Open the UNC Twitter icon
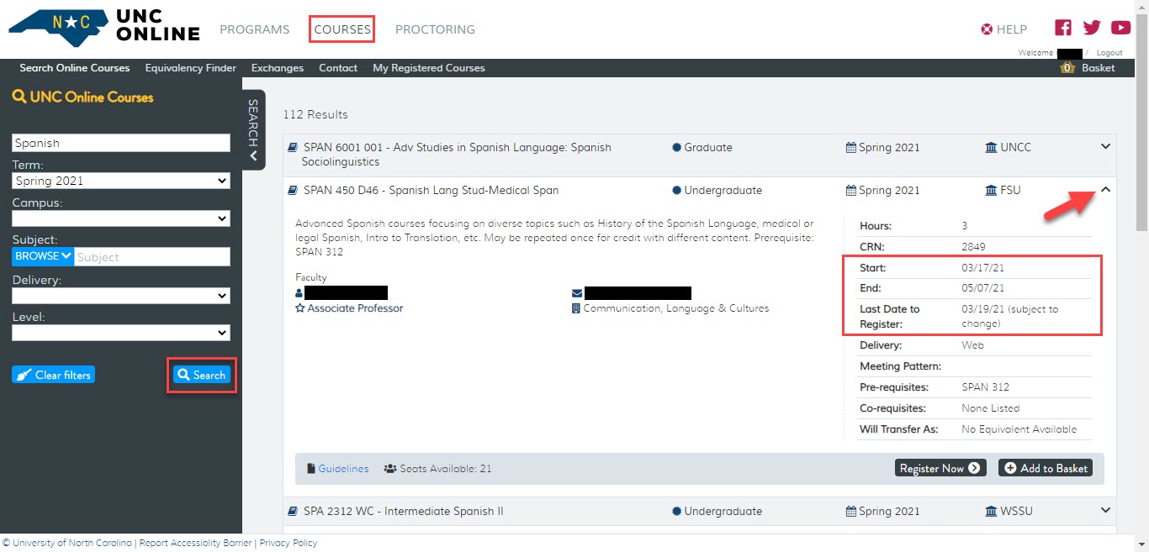Image resolution: width=1149 pixels, height=552 pixels. coord(1092,28)
